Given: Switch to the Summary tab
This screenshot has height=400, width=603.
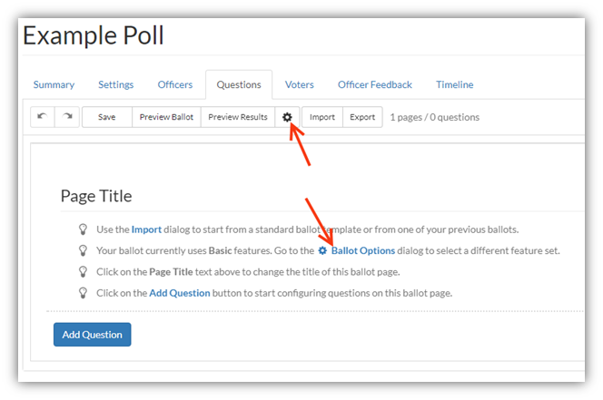Looking at the screenshot, I should click(x=54, y=84).
